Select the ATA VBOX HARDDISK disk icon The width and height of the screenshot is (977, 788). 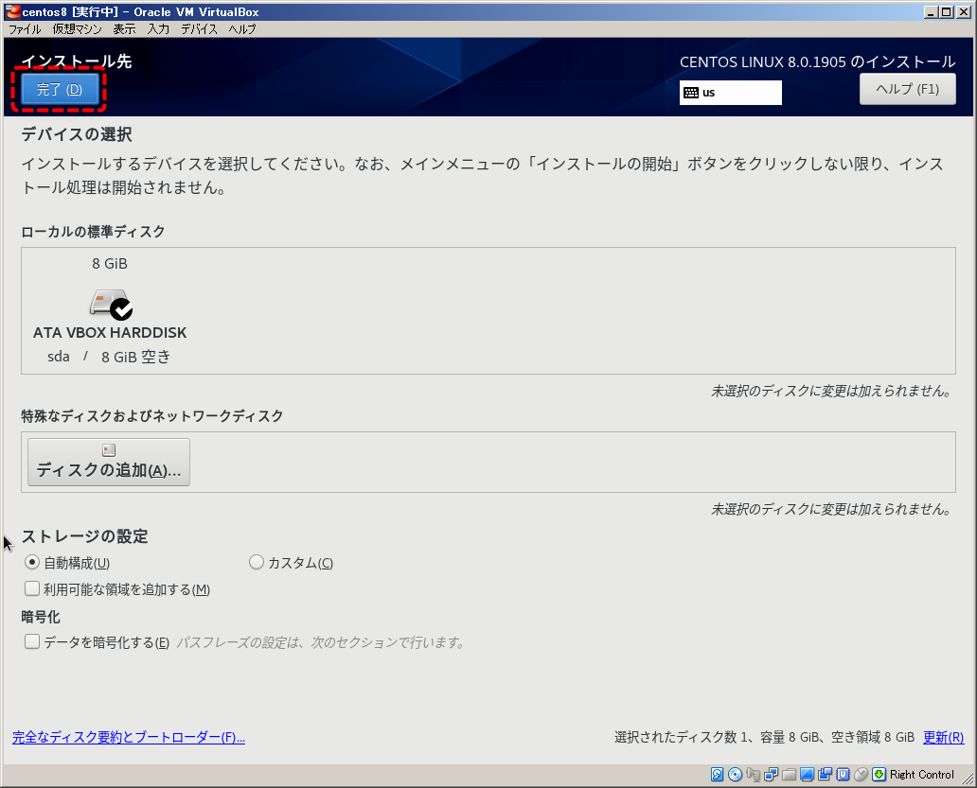coord(109,303)
